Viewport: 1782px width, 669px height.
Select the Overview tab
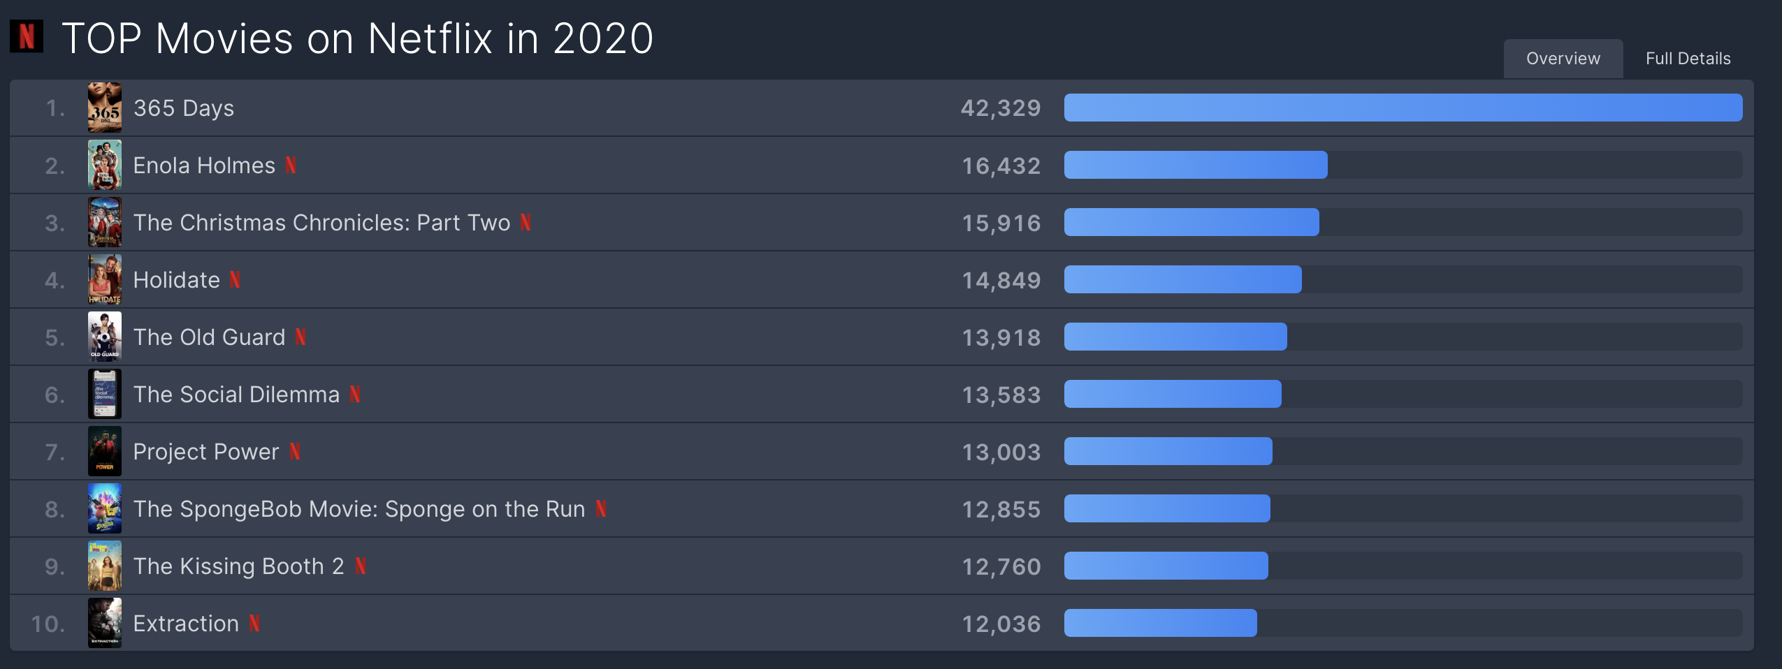[x=1563, y=58]
